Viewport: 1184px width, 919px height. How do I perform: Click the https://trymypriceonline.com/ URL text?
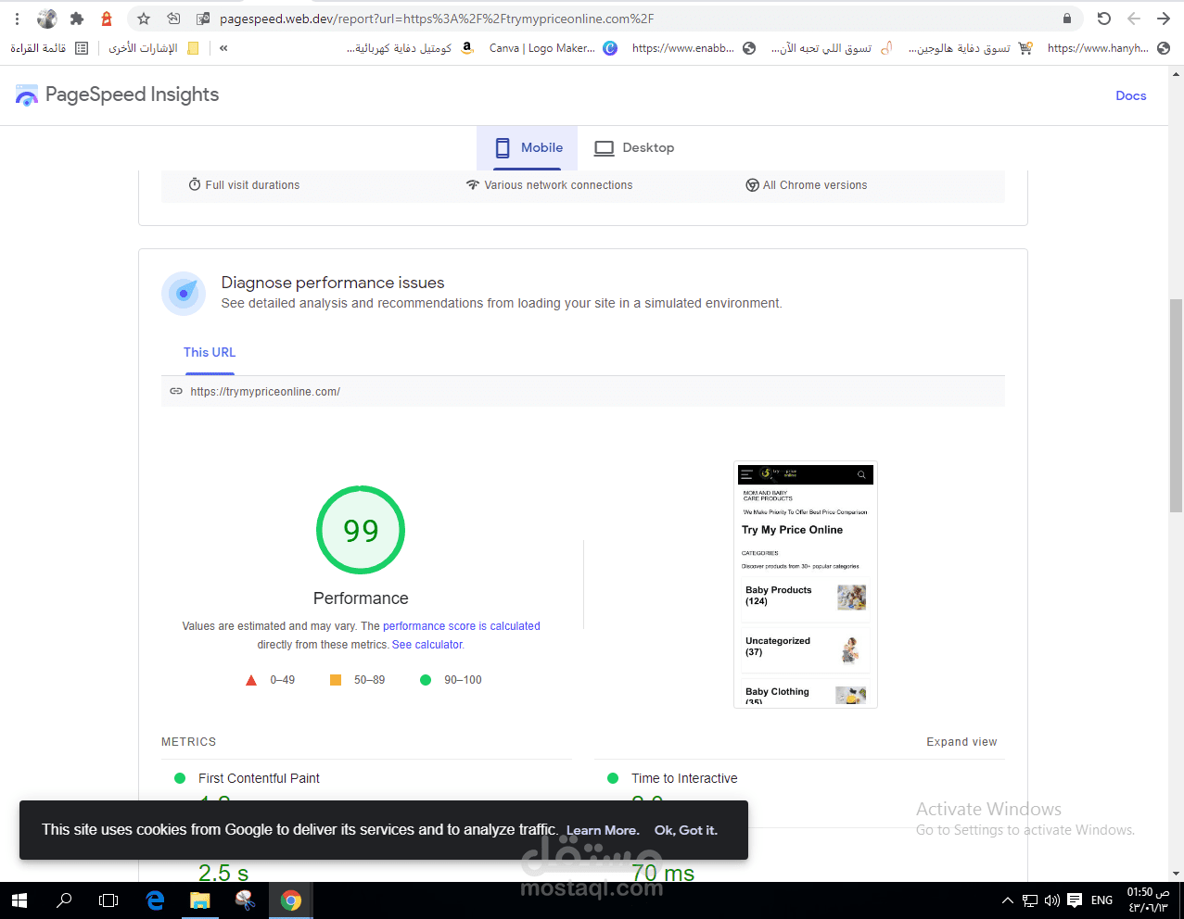(265, 392)
